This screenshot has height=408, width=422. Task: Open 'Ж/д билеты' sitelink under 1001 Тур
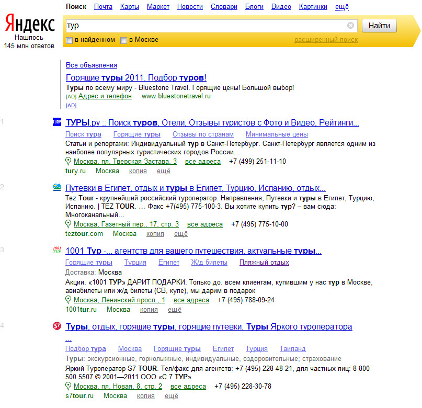(209, 263)
